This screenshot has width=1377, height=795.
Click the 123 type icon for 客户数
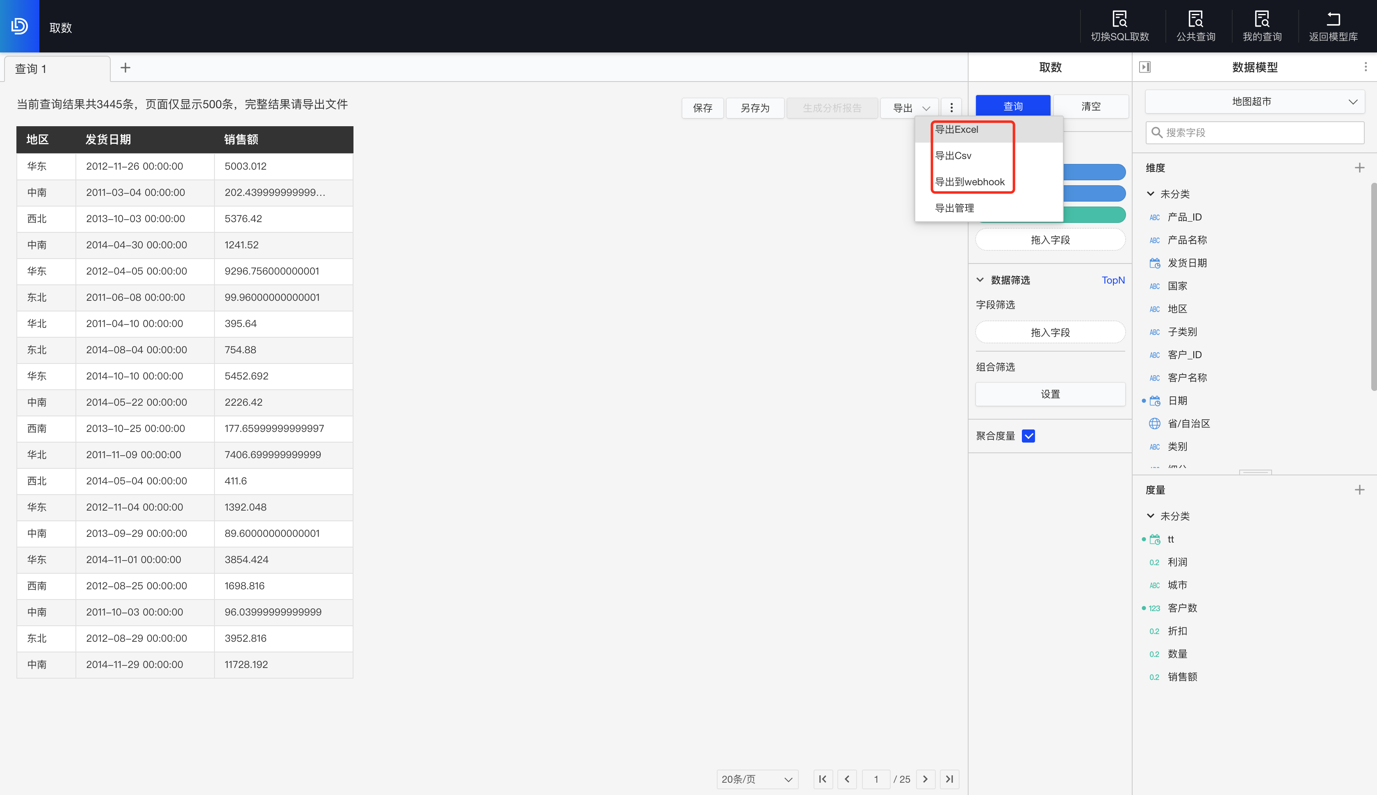click(1154, 608)
